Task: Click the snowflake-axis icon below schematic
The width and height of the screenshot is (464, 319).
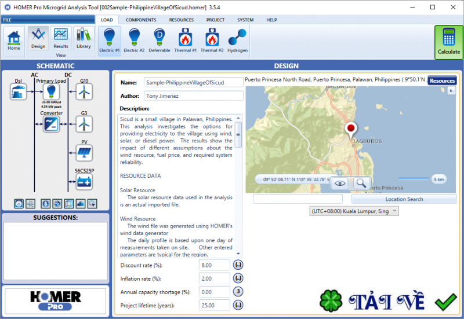Action: coord(30,204)
